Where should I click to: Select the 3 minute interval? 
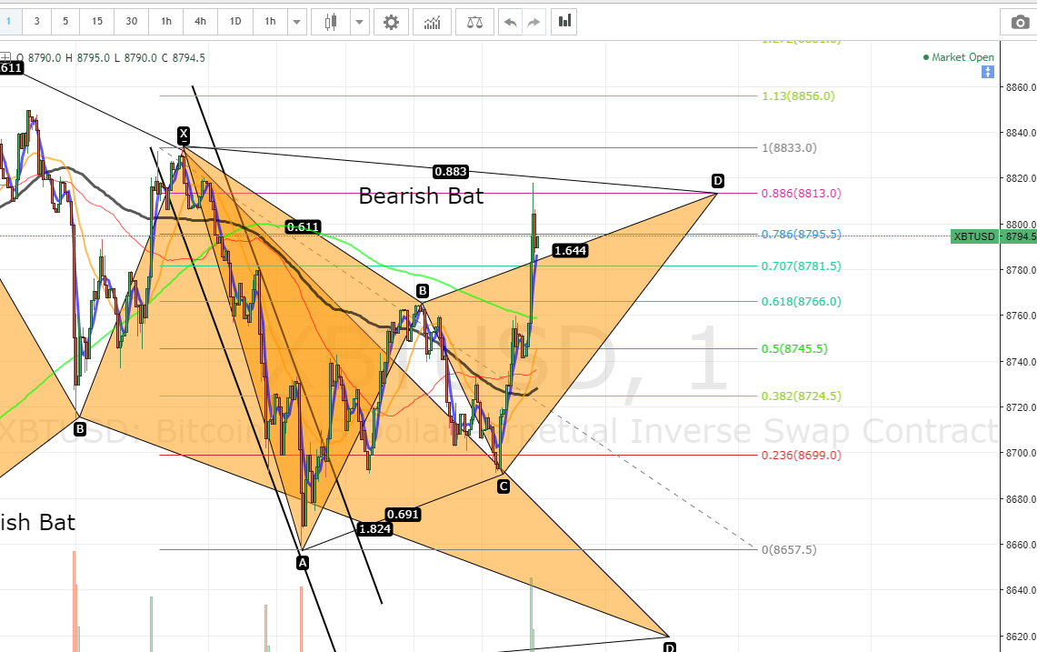tap(37, 21)
